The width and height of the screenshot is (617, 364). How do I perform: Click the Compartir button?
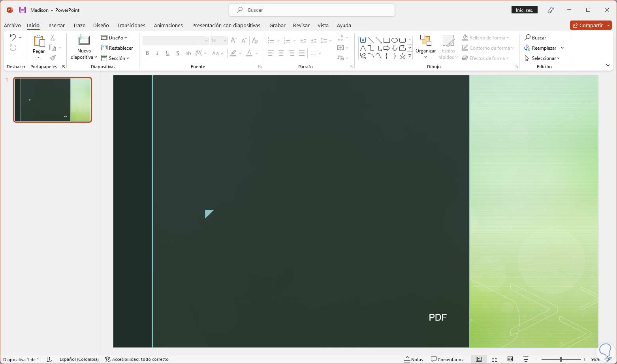point(591,25)
